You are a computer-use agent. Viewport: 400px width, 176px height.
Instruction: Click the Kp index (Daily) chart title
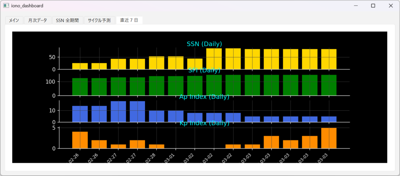(204, 123)
